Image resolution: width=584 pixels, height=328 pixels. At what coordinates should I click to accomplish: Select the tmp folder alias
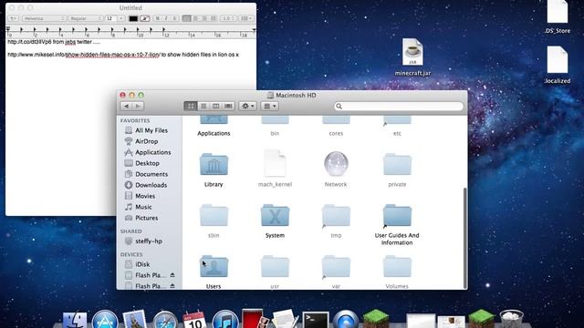click(336, 215)
